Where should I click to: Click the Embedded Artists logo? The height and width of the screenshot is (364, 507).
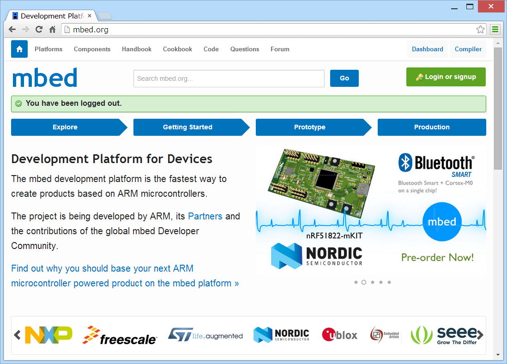point(385,335)
